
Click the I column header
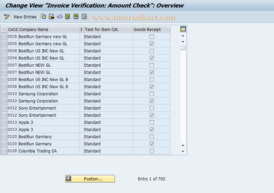coord(82,29)
